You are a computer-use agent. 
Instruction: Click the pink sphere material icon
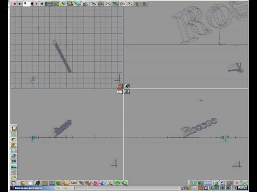coord(95,183)
